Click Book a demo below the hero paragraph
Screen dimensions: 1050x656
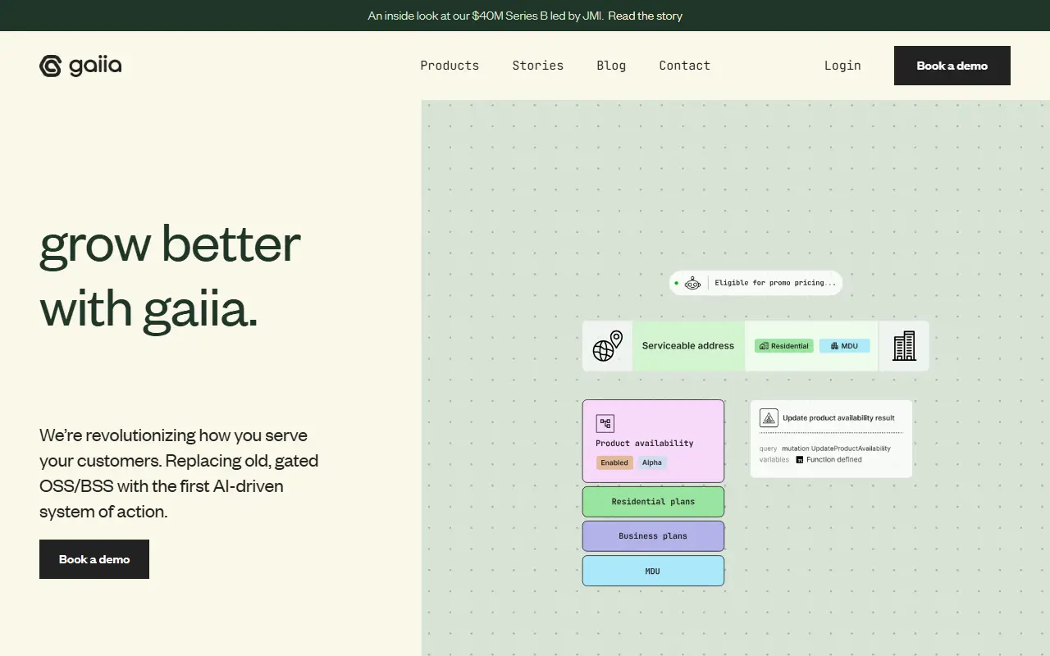click(94, 559)
